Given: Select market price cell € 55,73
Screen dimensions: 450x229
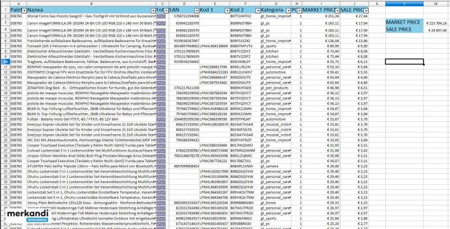Looking at the screenshot, I should click(x=321, y=62).
